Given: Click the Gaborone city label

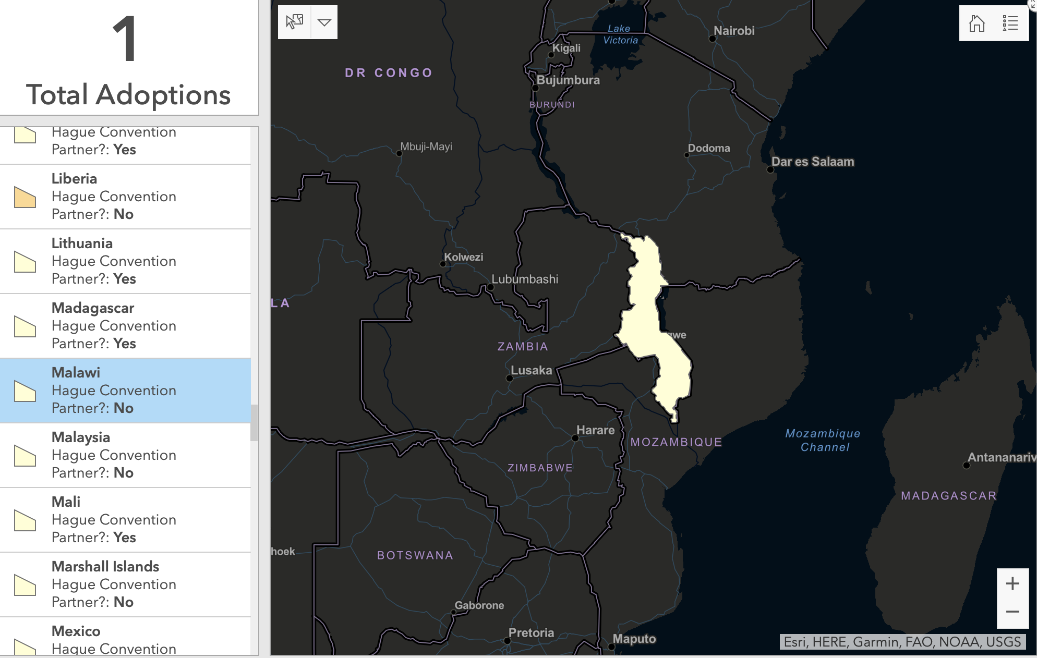Looking at the screenshot, I should 479,605.
